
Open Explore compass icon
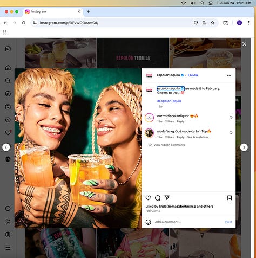click(x=8, y=94)
